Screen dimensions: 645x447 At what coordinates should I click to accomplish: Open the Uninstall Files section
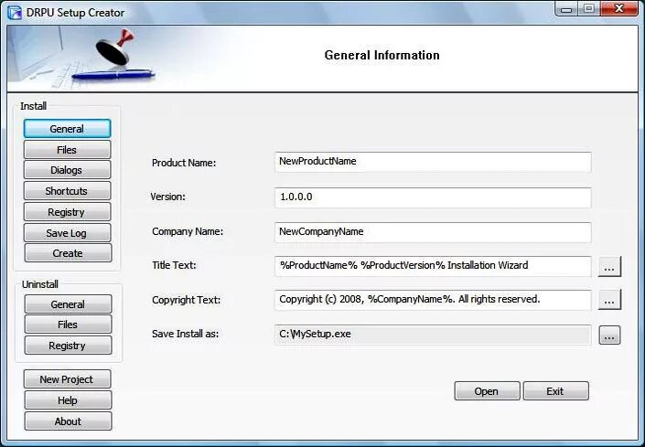click(68, 325)
